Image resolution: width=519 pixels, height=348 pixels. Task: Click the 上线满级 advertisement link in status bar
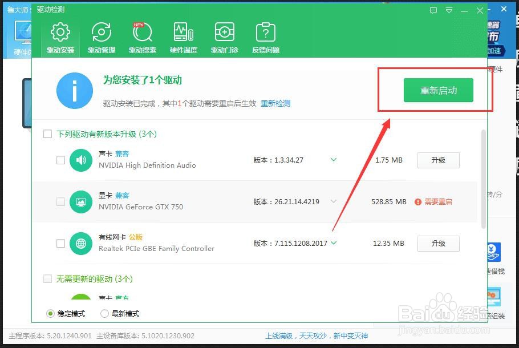point(317,336)
